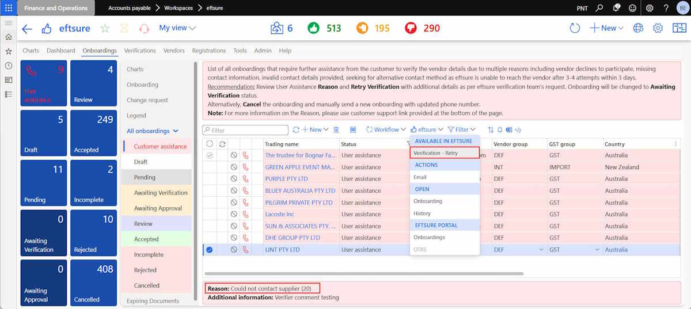Expand the All onboardings list
This screenshot has width=691, height=309.
153,131
